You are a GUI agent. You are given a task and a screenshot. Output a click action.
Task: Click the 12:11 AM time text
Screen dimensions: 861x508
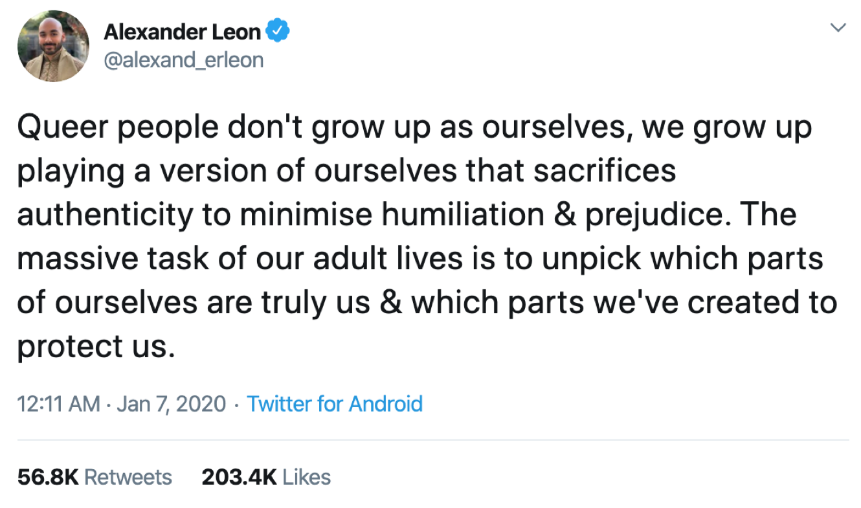point(58,404)
